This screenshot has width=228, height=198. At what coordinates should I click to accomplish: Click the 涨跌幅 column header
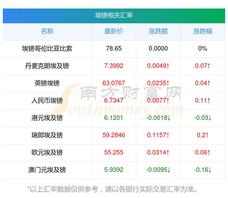pyautogui.click(x=203, y=31)
